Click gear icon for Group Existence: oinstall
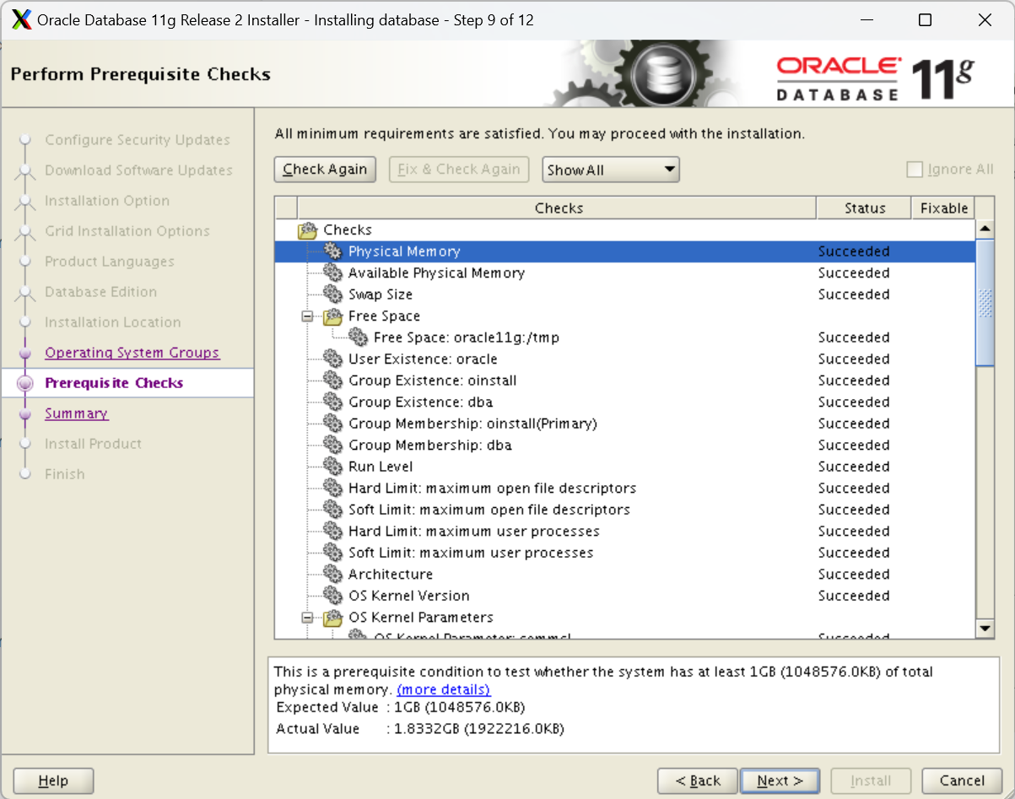Screen dimensions: 1015x799 click(332, 381)
